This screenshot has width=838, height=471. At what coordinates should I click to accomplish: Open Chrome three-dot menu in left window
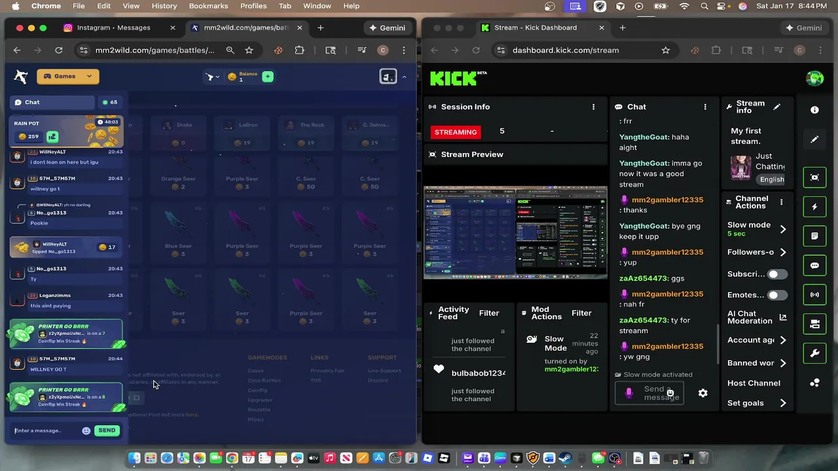404,50
